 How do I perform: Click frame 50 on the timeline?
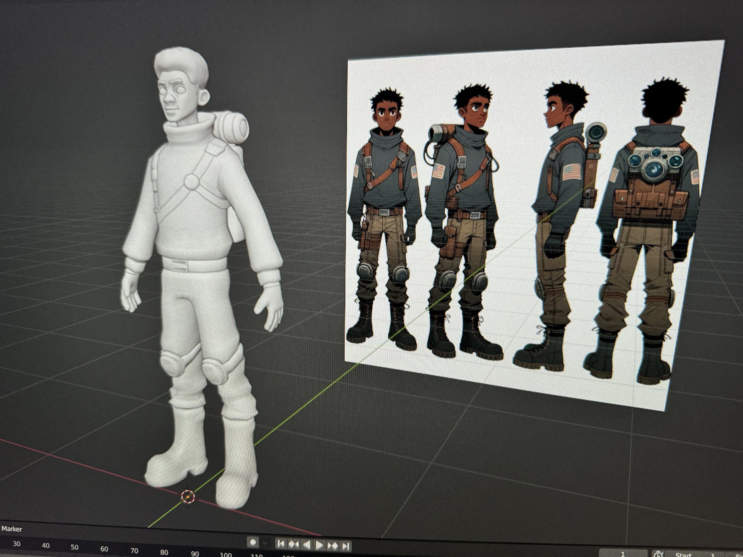[x=75, y=547]
